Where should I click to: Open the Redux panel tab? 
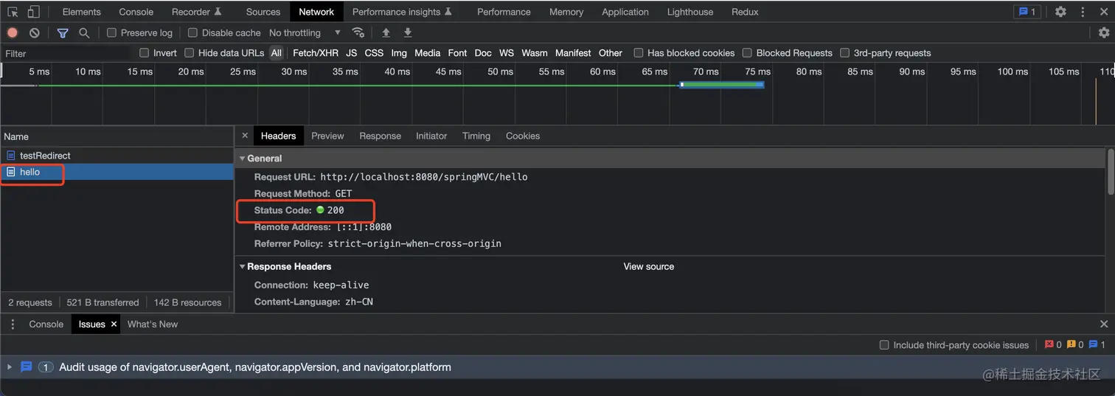pos(745,12)
